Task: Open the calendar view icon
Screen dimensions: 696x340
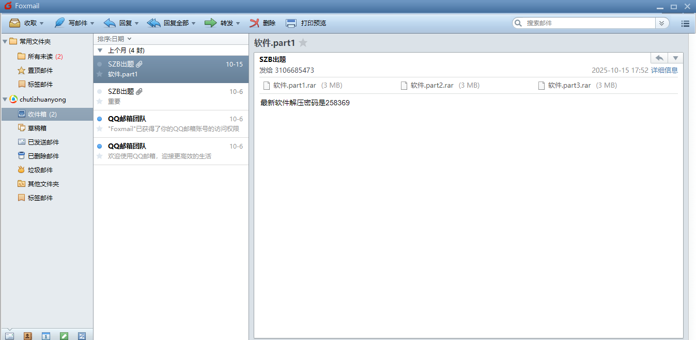Action: tap(46, 336)
